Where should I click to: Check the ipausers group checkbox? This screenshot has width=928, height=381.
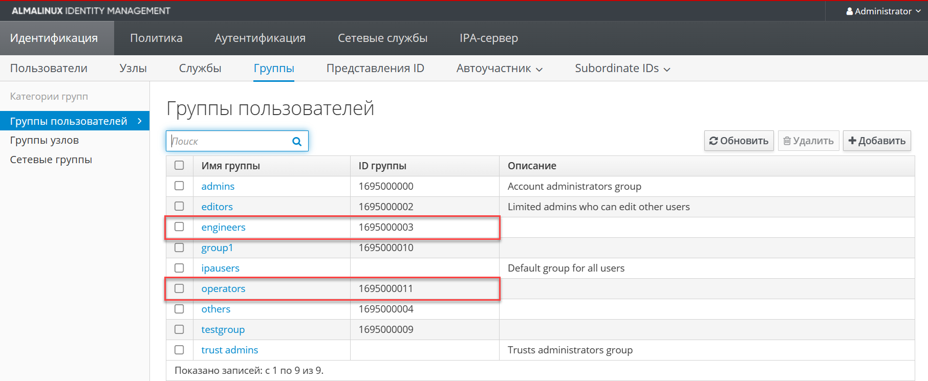179,268
